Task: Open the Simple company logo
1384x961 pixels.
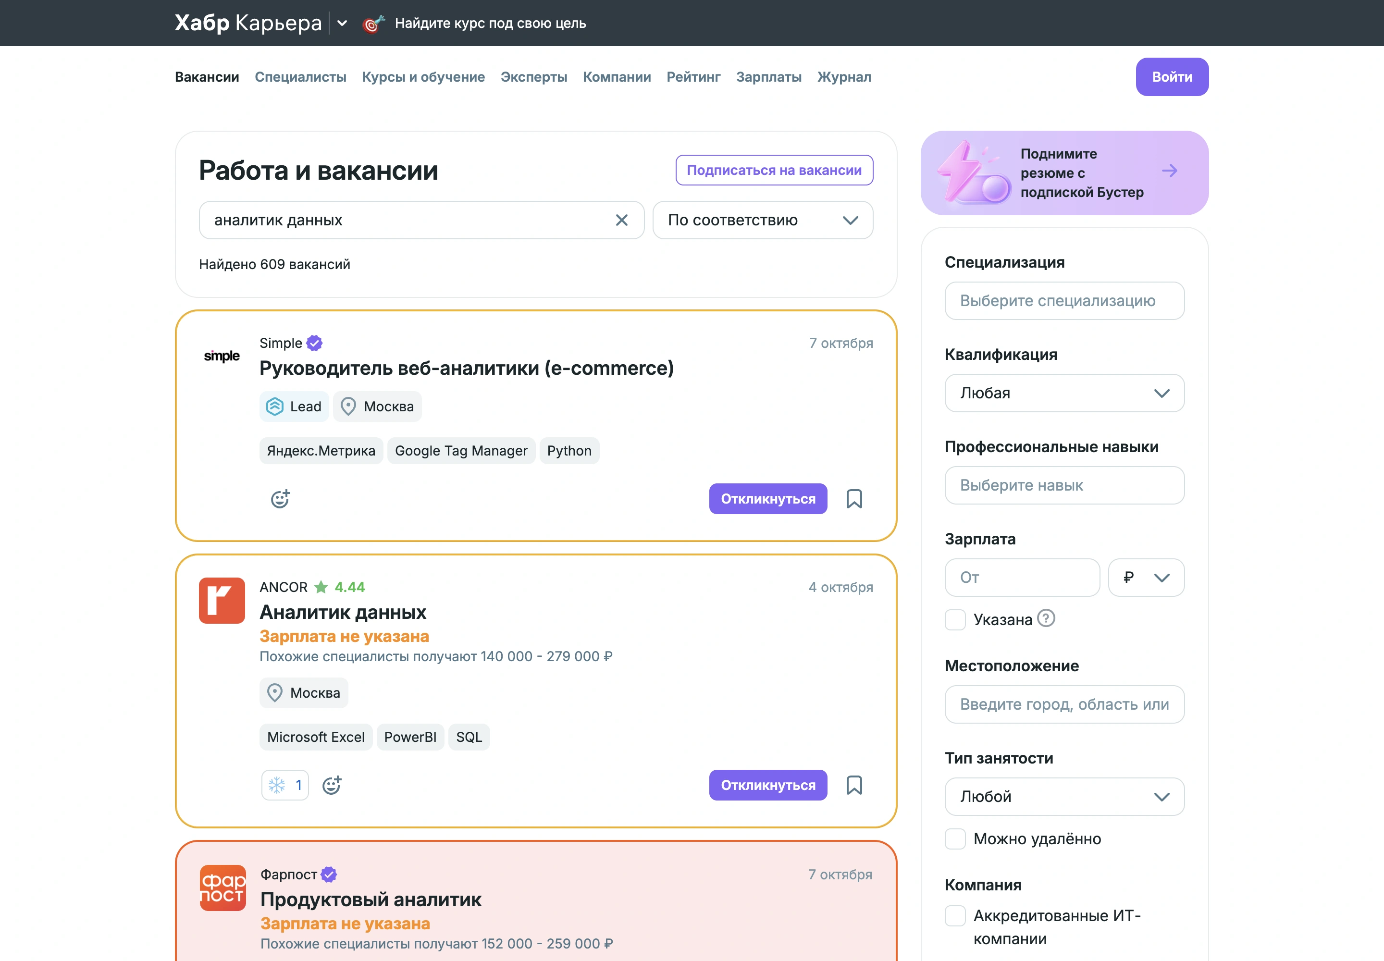Action: tap(222, 356)
